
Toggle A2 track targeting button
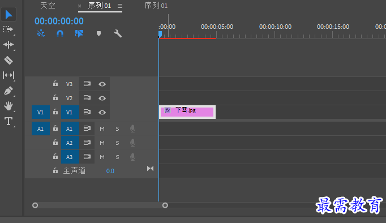coord(70,143)
